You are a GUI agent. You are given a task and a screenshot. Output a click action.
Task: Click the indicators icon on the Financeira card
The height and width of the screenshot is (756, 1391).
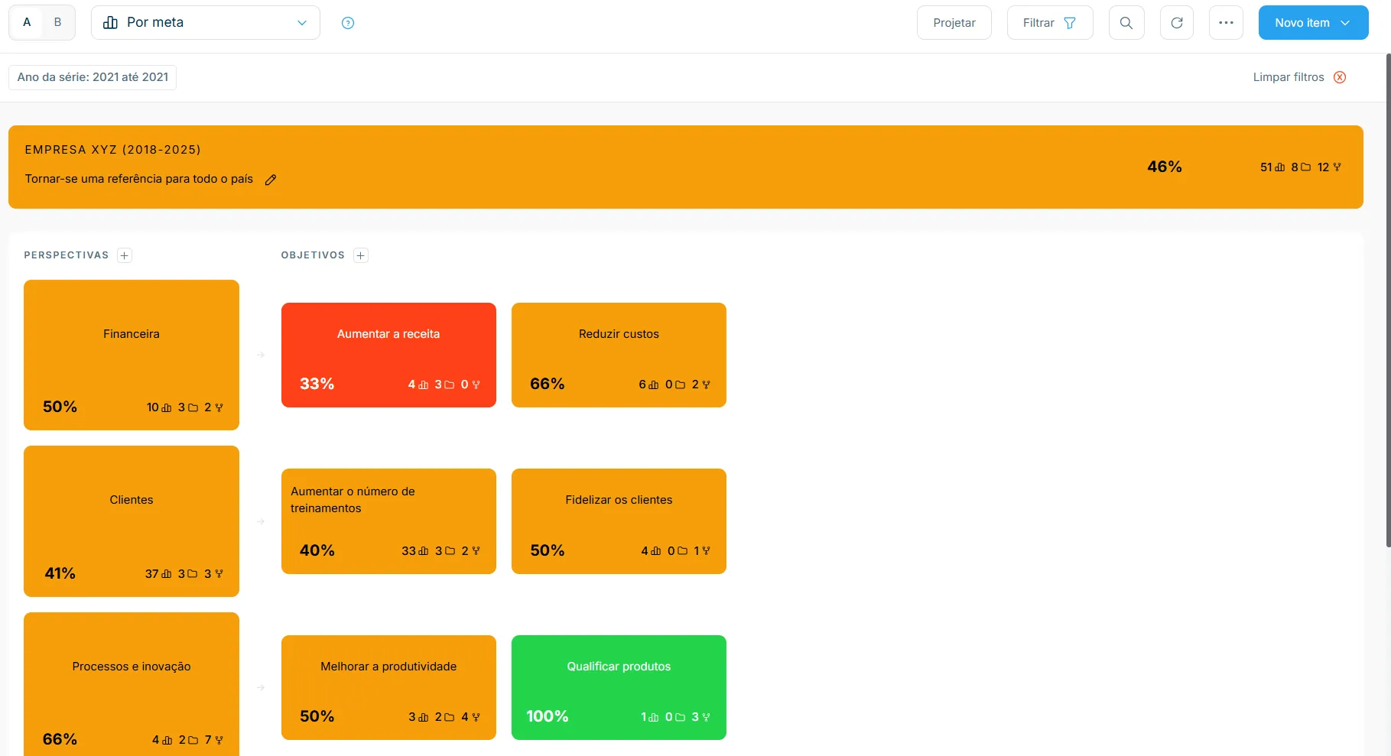click(167, 408)
